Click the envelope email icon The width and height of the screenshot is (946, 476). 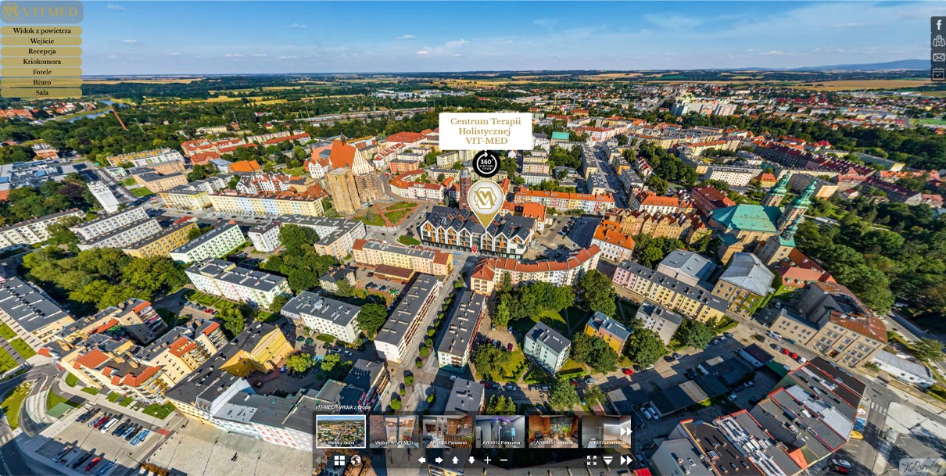pyautogui.click(x=938, y=57)
